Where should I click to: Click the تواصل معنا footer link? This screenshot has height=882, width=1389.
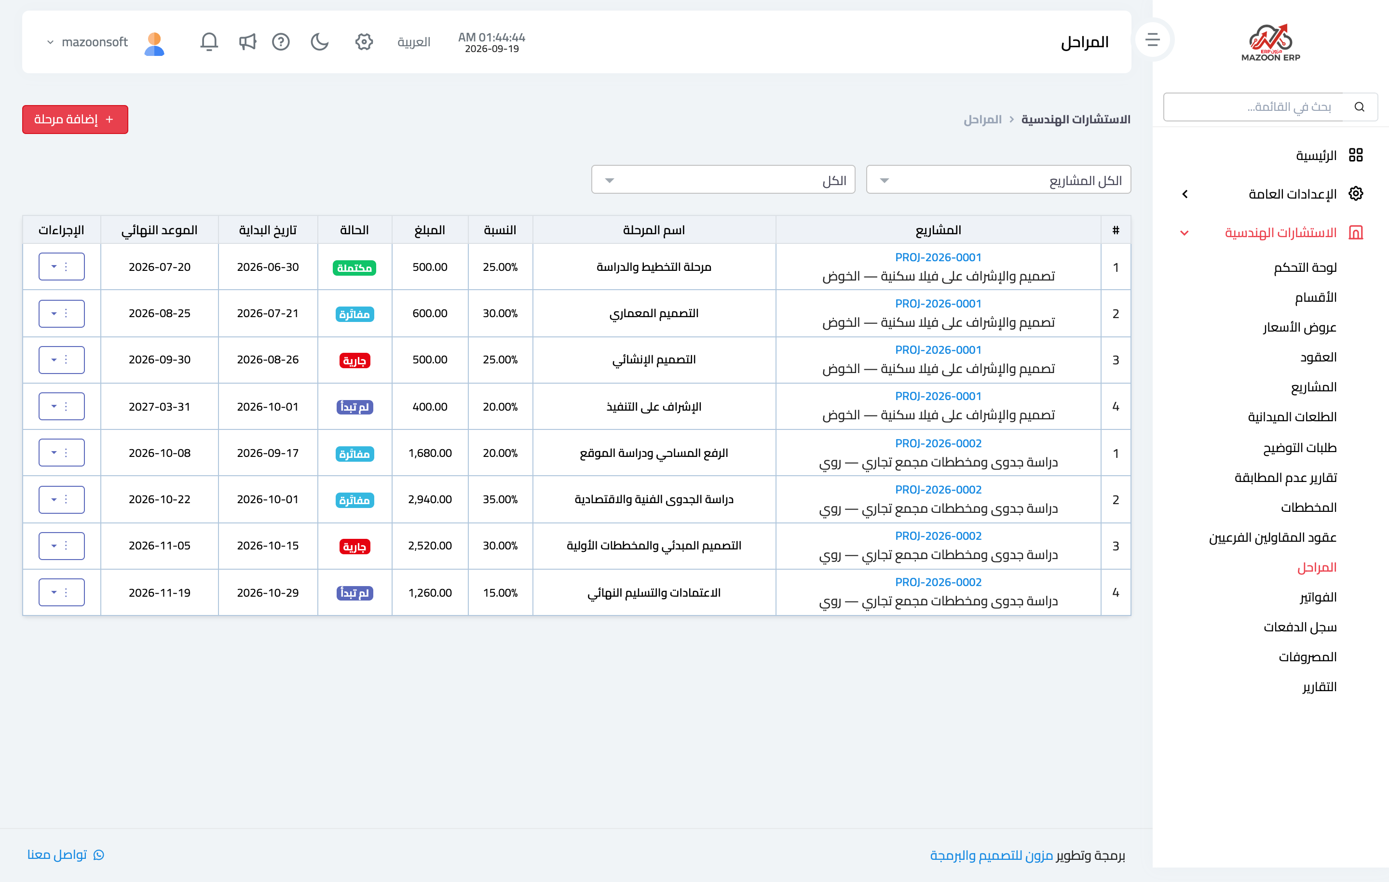pos(57,855)
